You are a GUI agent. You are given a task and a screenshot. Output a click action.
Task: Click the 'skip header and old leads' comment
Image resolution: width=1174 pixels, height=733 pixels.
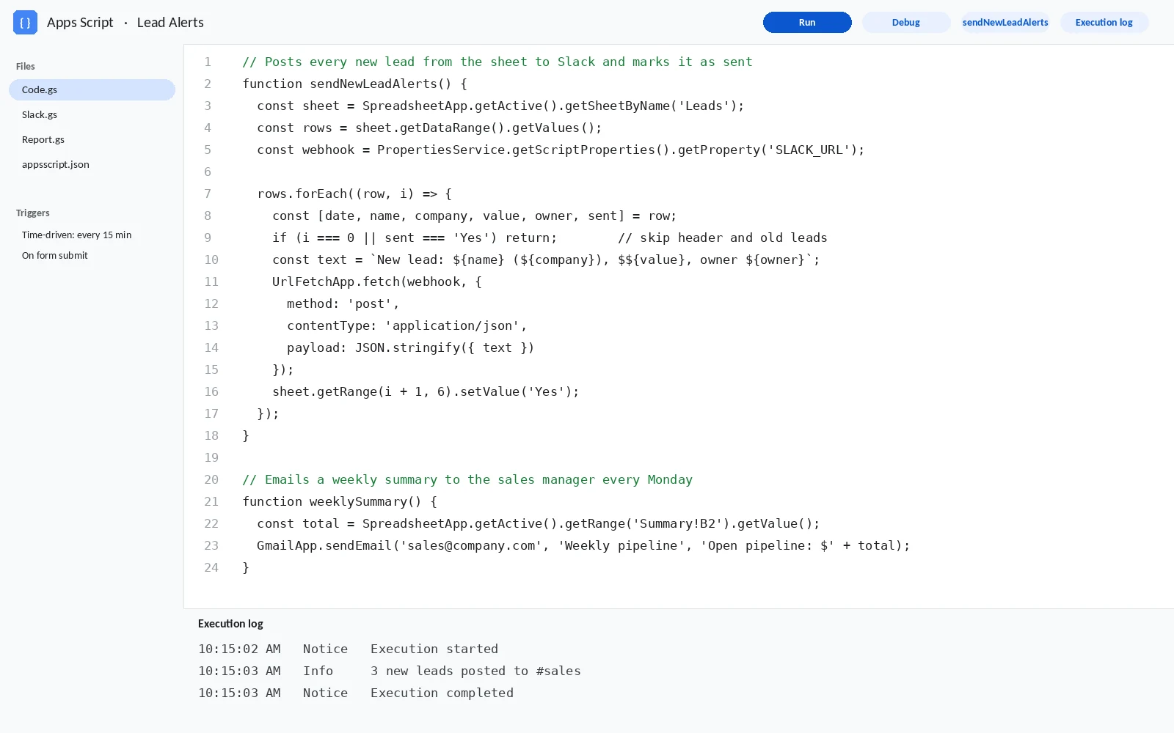(723, 237)
